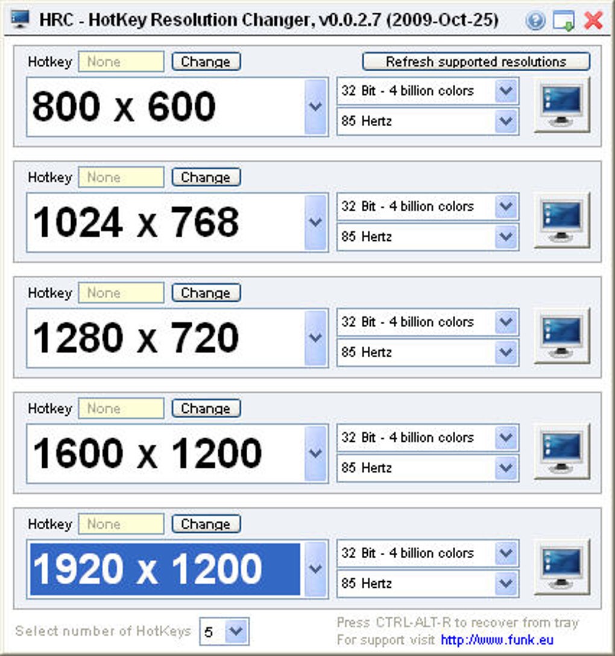Click the help question mark icon
This screenshot has width=615, height=656.
coord(535,20)
